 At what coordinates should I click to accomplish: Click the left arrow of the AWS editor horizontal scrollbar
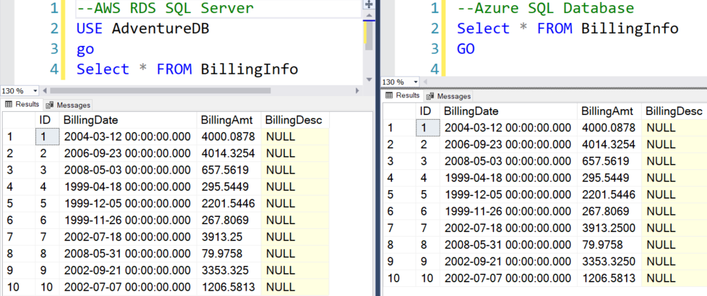tap(44, 91)
